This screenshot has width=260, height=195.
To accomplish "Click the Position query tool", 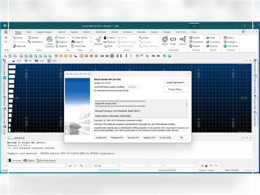I will pos(109,37).
